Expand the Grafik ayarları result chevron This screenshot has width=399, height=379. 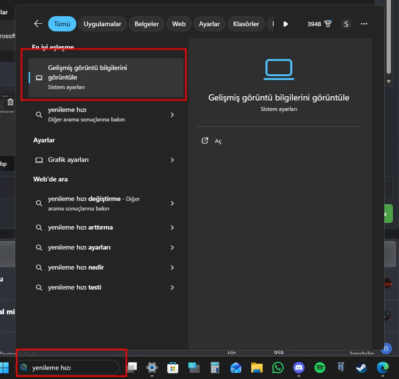point(172,160)
